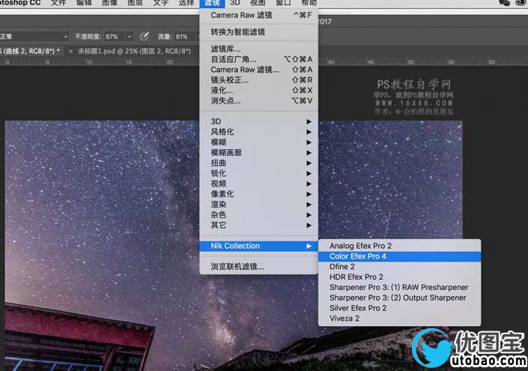This screenshot has width=528, height=371.
Task: Click the Creative Cloud menu bar icon
Action: 521,3
